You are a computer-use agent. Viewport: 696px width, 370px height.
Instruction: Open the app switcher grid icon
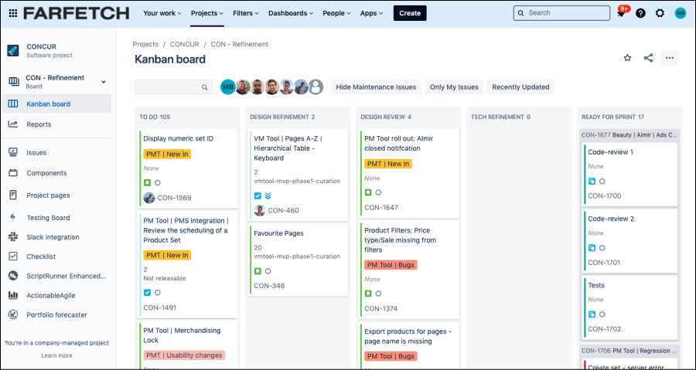11,13
